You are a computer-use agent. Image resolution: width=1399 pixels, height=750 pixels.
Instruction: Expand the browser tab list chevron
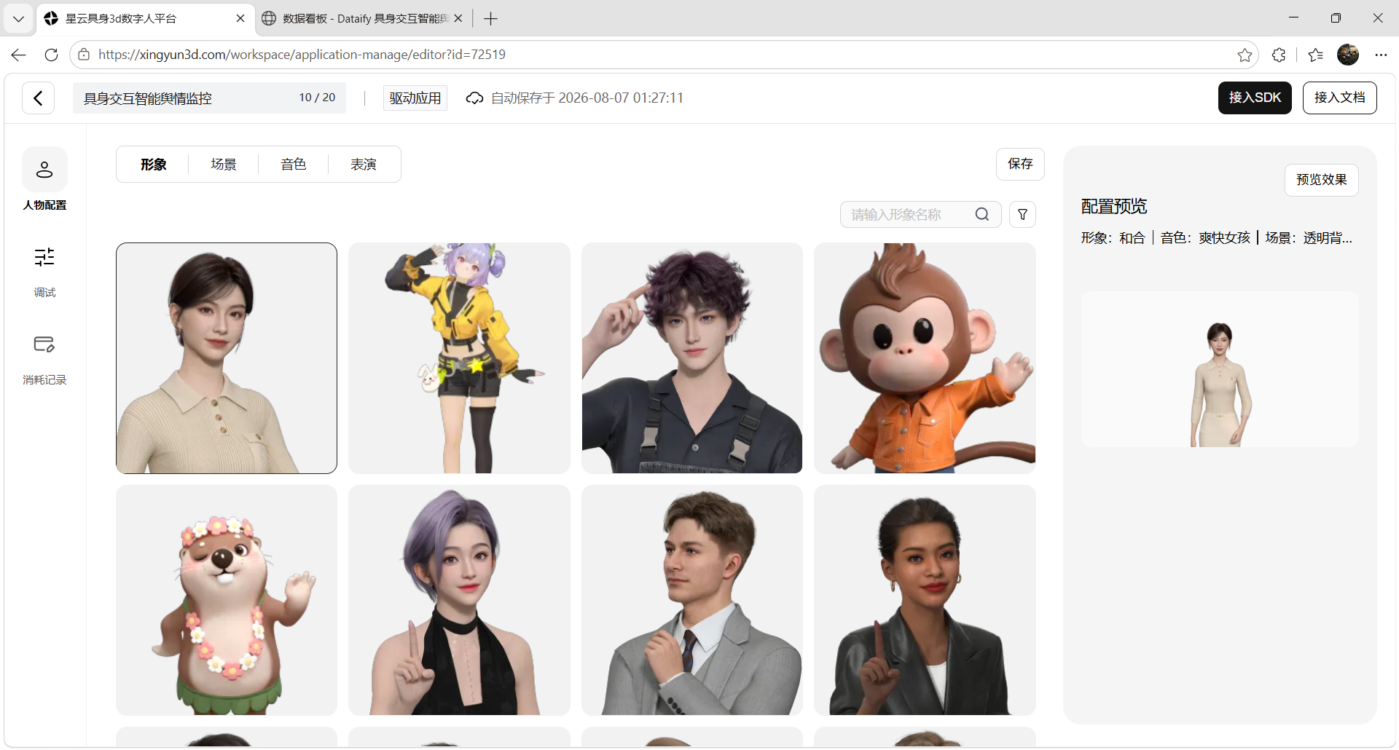(x=18, y=19)
